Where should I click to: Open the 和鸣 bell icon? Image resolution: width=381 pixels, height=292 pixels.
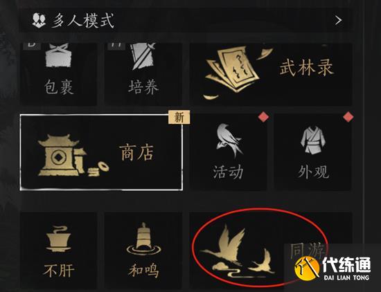coord(143,239)
